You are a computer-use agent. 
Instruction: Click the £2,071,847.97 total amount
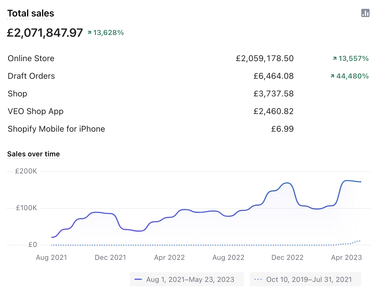(x=45, y=33)
